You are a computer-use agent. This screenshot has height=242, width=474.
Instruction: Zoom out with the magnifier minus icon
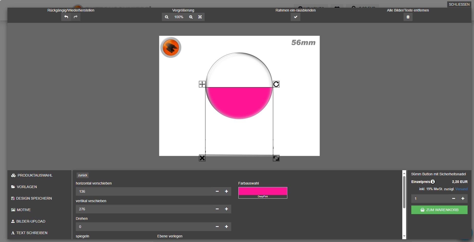[x=167, y=17]
